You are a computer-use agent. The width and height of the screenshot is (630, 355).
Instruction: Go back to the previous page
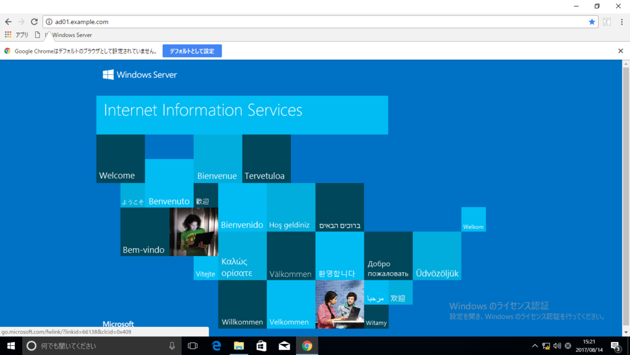coord(9,21)
